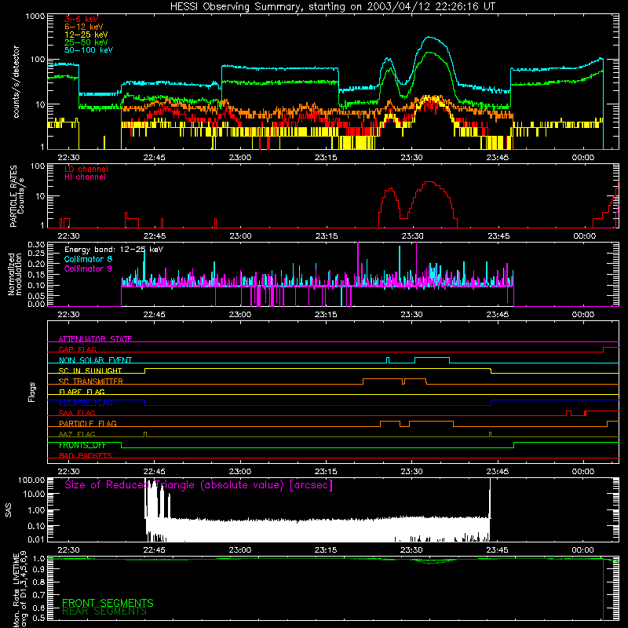Screen dimensions: 628x628
Task: Select the LO channel legend label
Action: (86, 169)
